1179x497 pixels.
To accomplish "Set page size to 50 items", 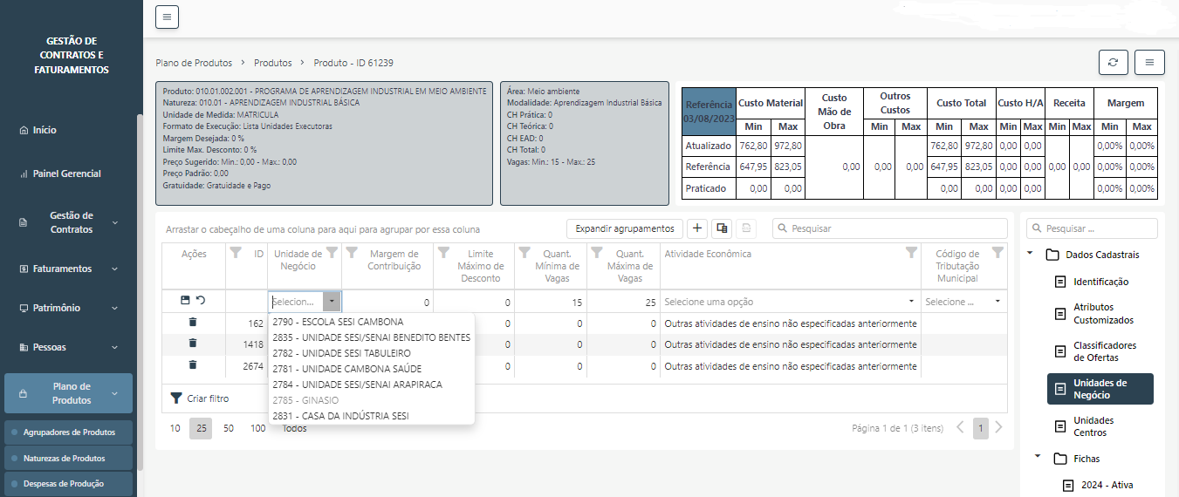I will click(229, 428).
